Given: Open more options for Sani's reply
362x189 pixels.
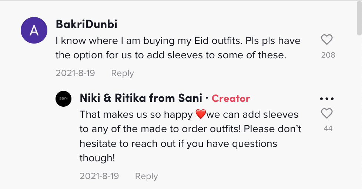Looking at the screenshot, I should [x=327, y=99].
